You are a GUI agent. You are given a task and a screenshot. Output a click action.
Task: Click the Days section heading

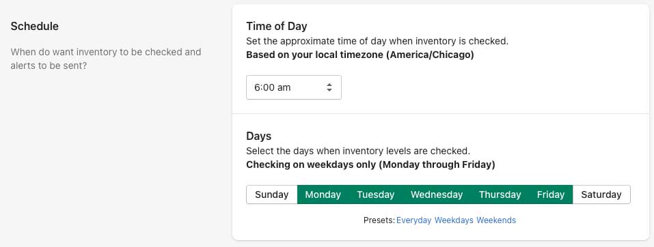click(x=258, y=136)
